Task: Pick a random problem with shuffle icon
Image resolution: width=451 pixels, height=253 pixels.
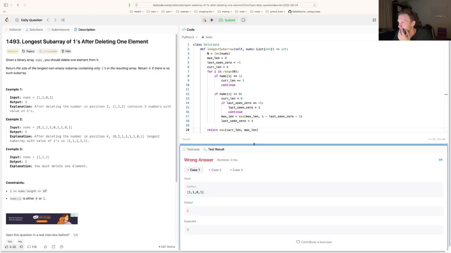Action: tap(63, 20)
